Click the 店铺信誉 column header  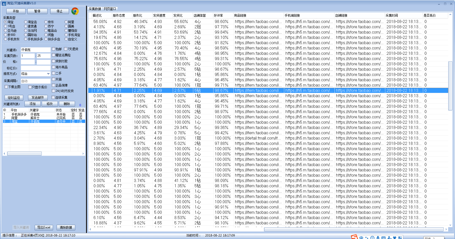(203, 15)
